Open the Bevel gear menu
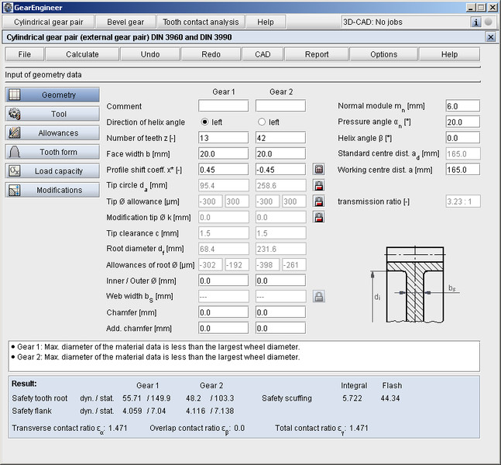Image resolution: width=501 pixels, height=465 pixels. (125, 22)
